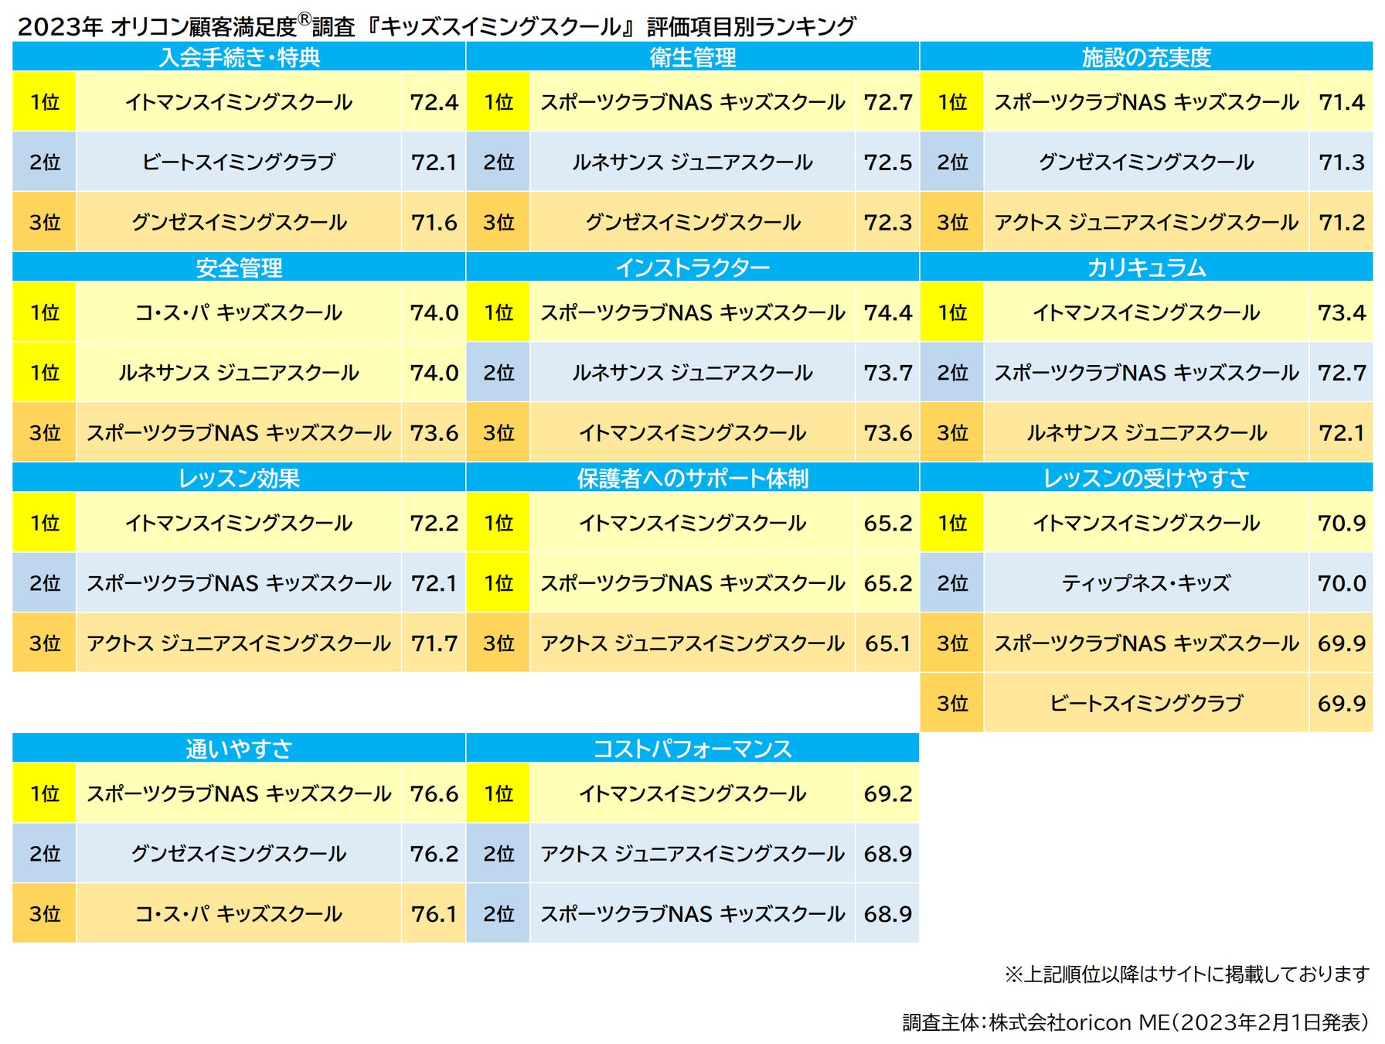
Task: Click the 1位 rank cell in コストパフォーマンス
Action: click(499, 793)
